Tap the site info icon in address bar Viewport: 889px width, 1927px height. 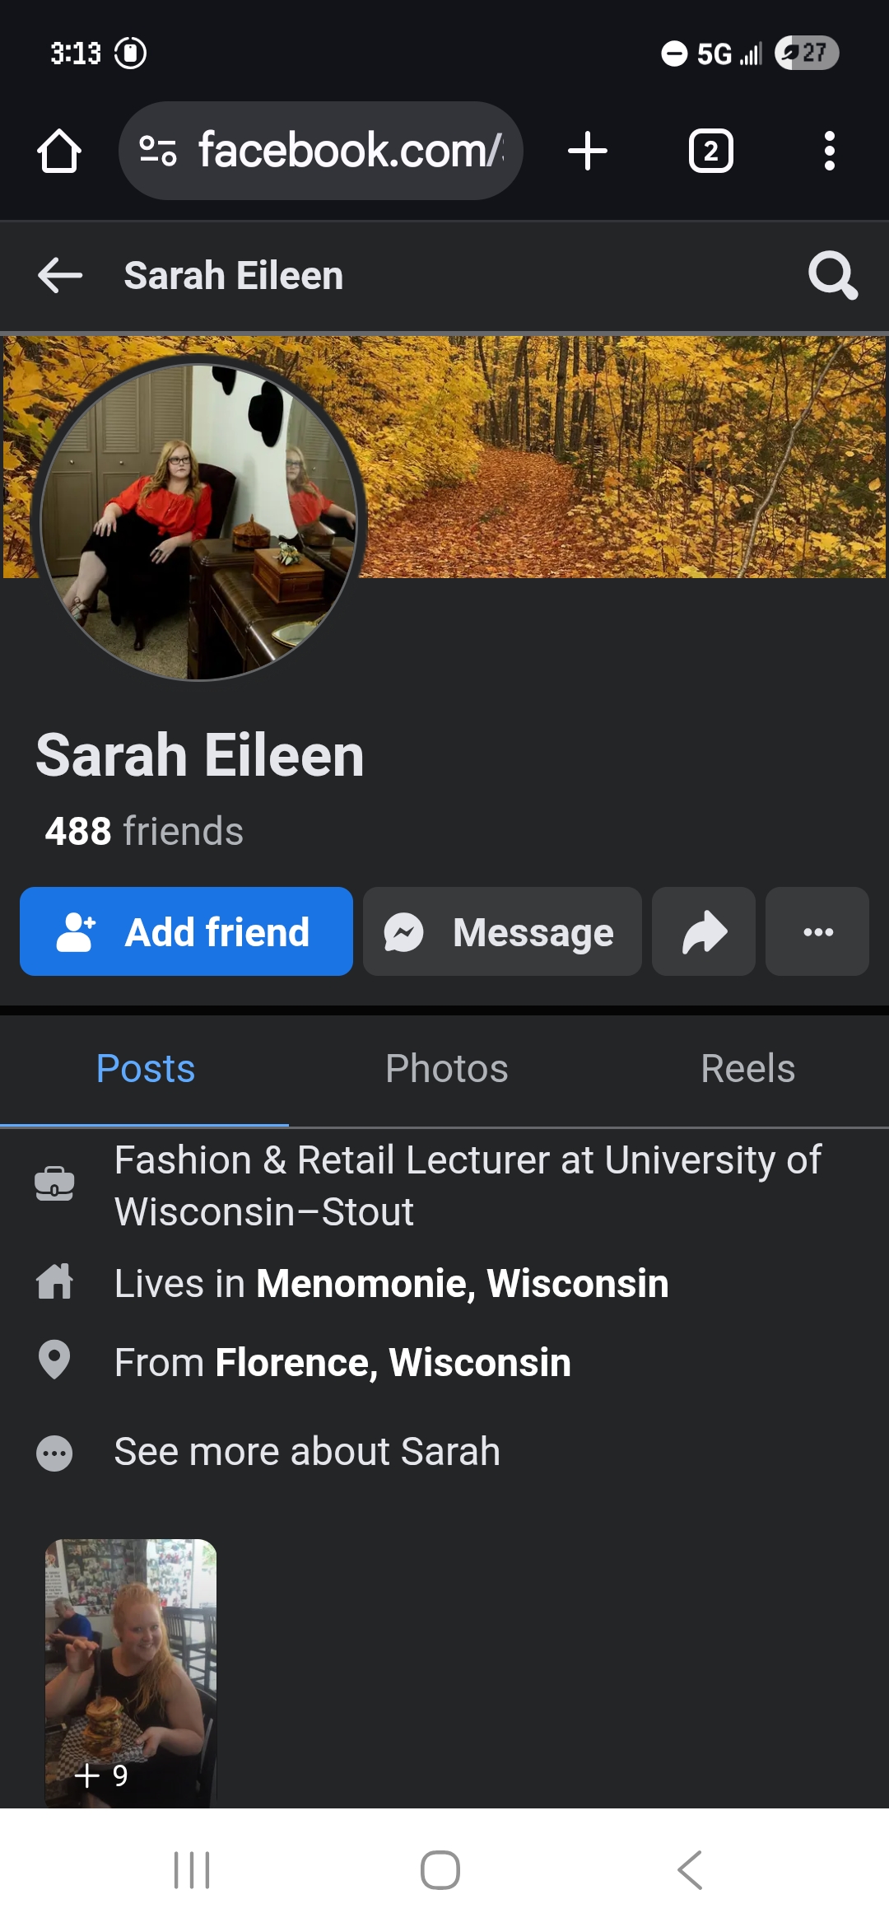tap(158, 151)
